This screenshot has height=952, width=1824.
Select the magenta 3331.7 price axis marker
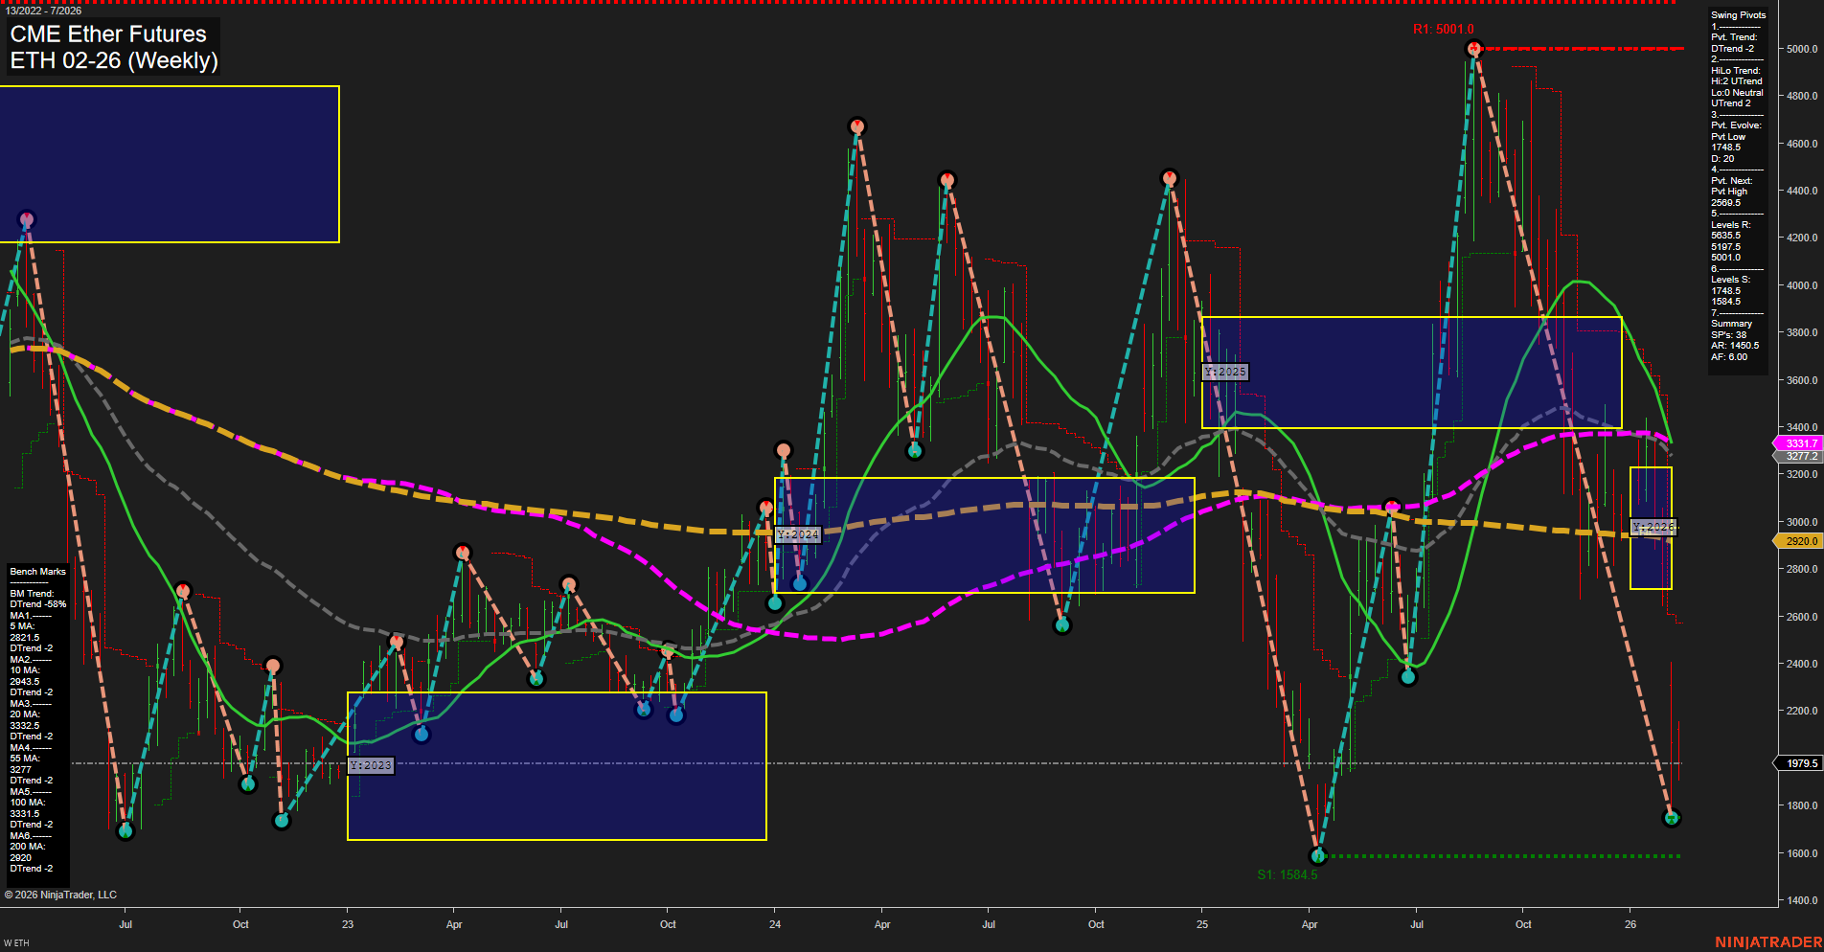1796,443
